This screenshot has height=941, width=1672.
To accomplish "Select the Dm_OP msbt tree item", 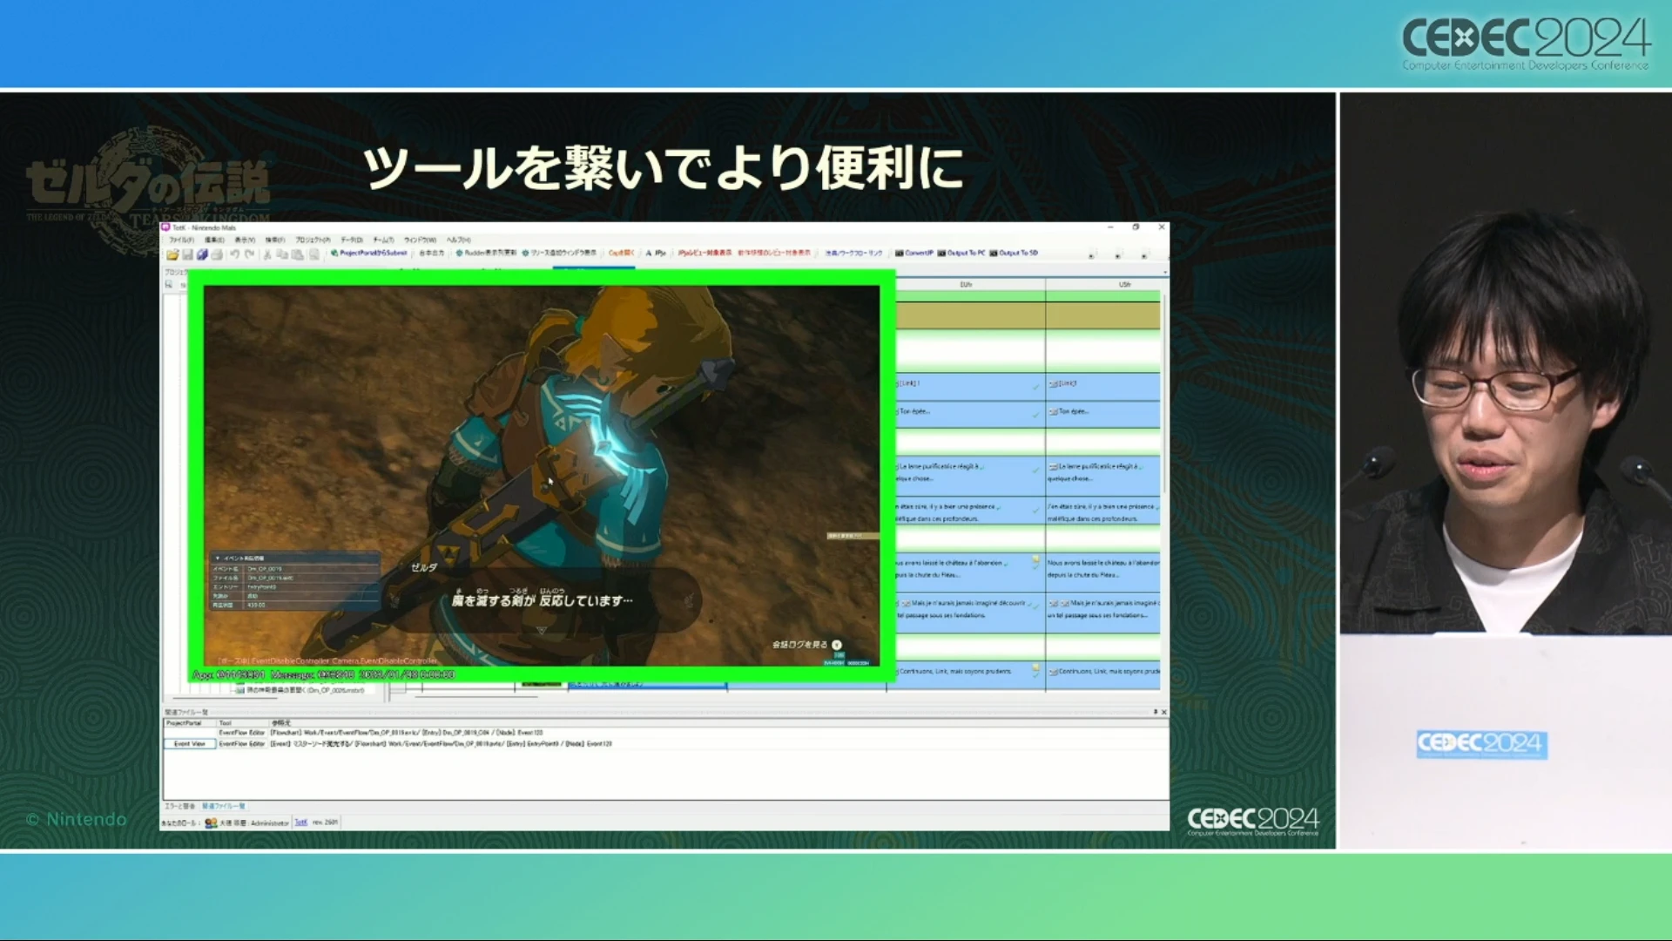I will [305, 690].
